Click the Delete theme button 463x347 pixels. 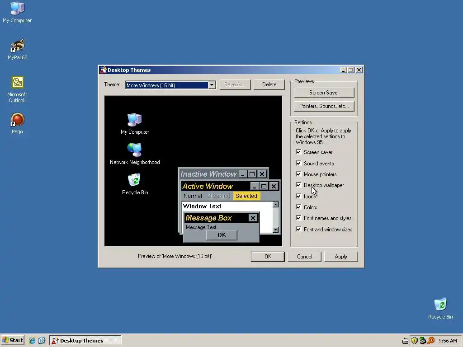pyautogui.click(x=269, y=84)
